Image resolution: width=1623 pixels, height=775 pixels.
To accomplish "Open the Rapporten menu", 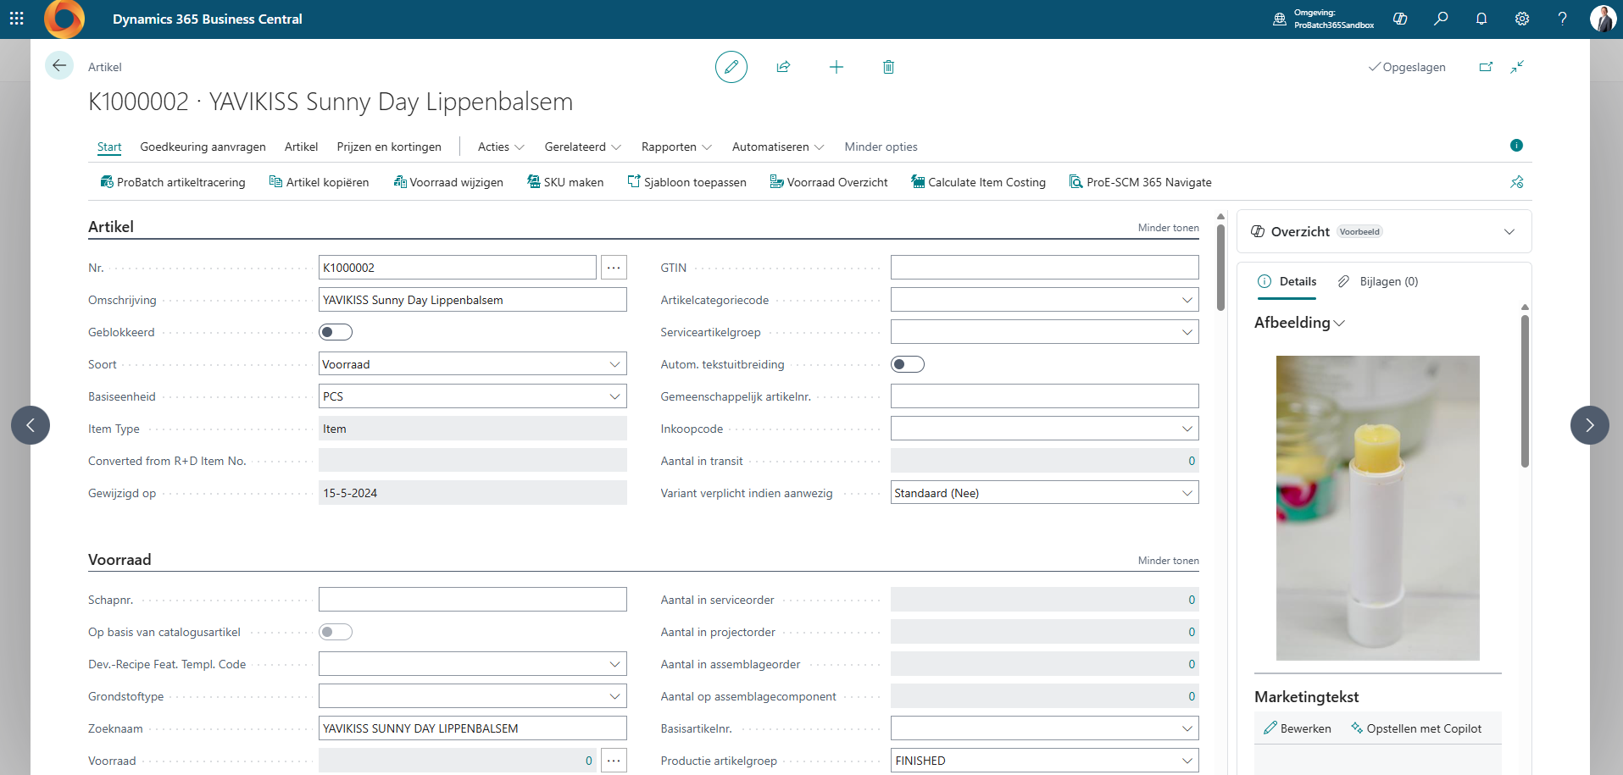I will (676, 147).
